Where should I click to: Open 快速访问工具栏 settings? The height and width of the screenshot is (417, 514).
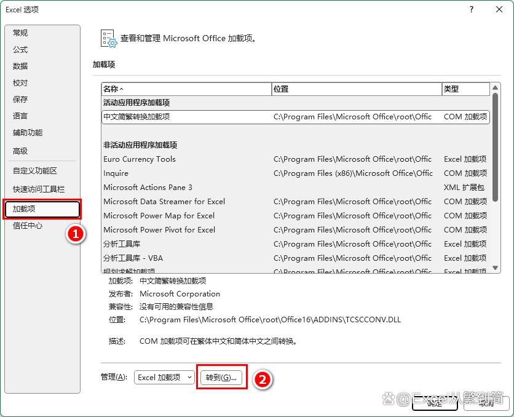point(39,189)
